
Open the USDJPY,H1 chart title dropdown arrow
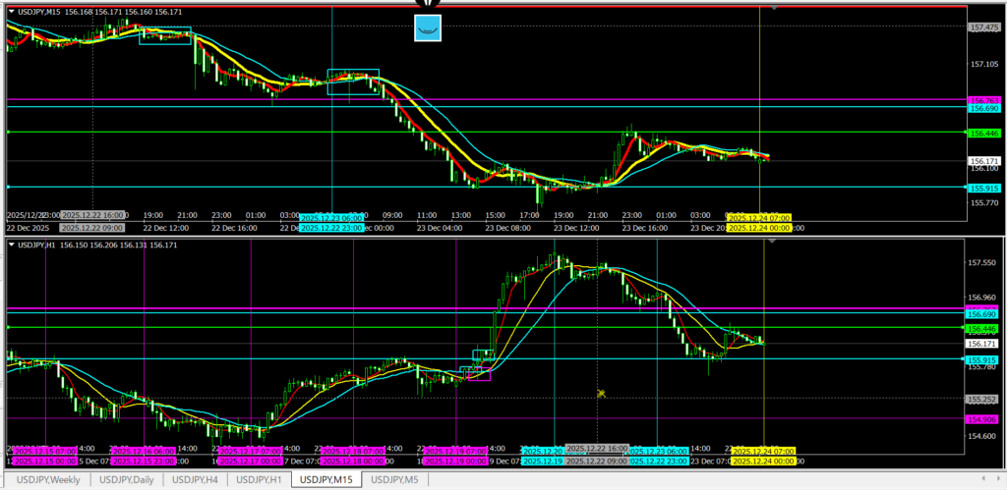(11, 245)
